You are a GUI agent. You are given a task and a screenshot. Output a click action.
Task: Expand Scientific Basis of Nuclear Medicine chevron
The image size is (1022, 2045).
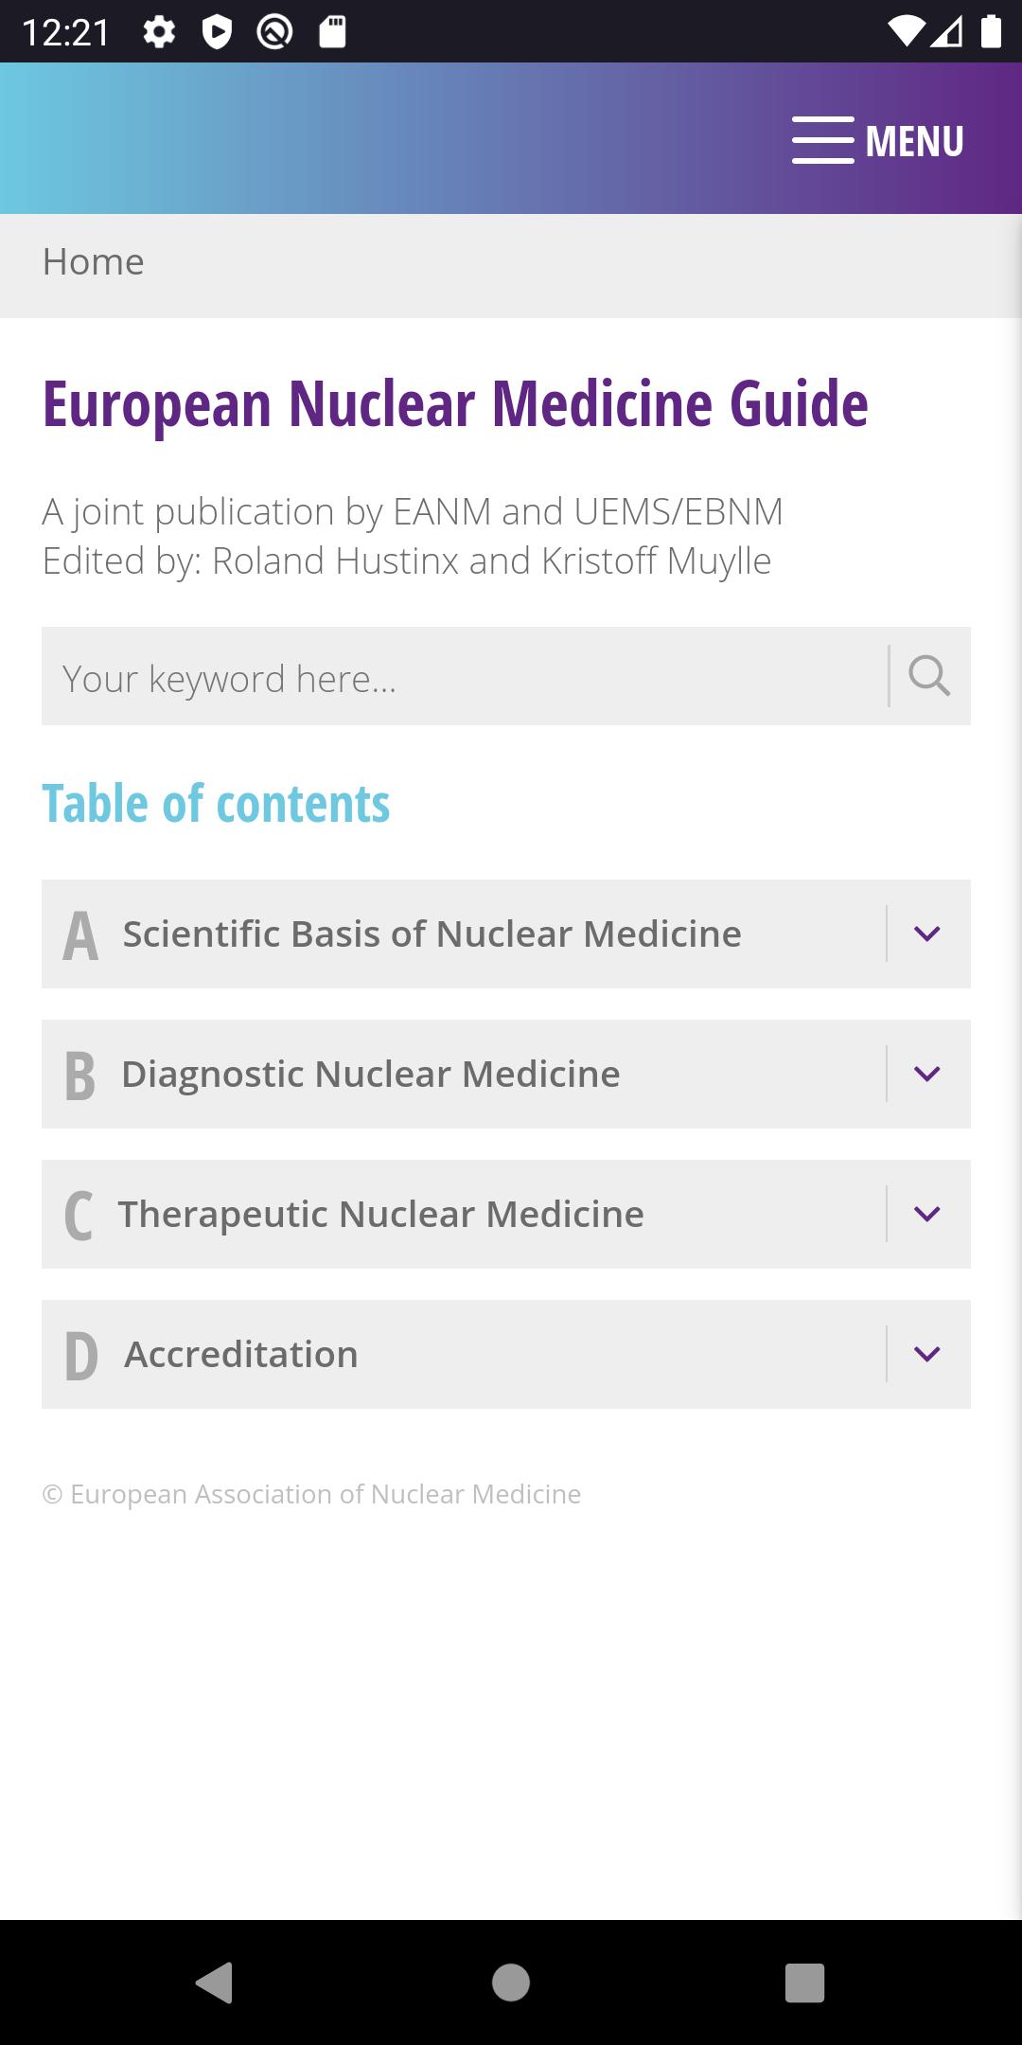pyautogui.click(x=927, y=934)
